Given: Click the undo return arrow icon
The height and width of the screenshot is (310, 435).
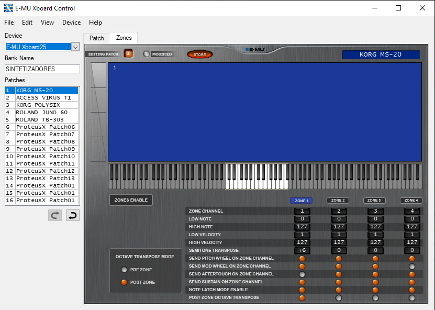Looking at the screenshot, I should (x=73, y=215).
